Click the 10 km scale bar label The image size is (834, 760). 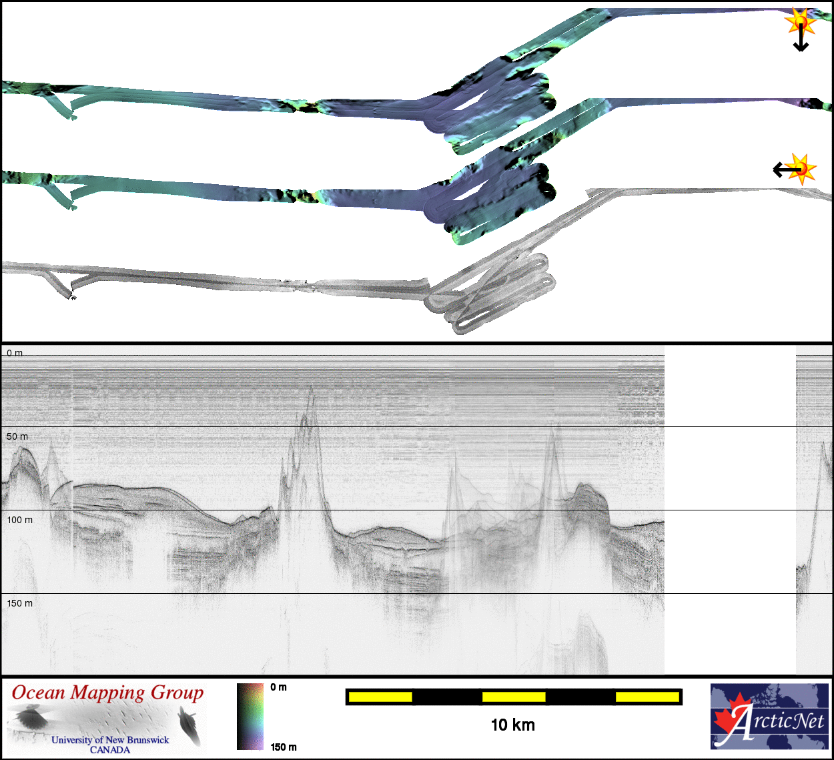point(512,725)
